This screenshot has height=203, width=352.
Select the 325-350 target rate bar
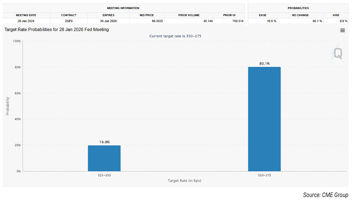click(x=104, y=158)
